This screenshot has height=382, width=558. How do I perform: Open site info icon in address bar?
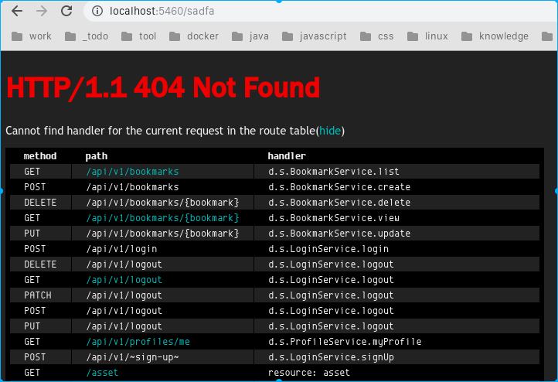pos(97,11)
